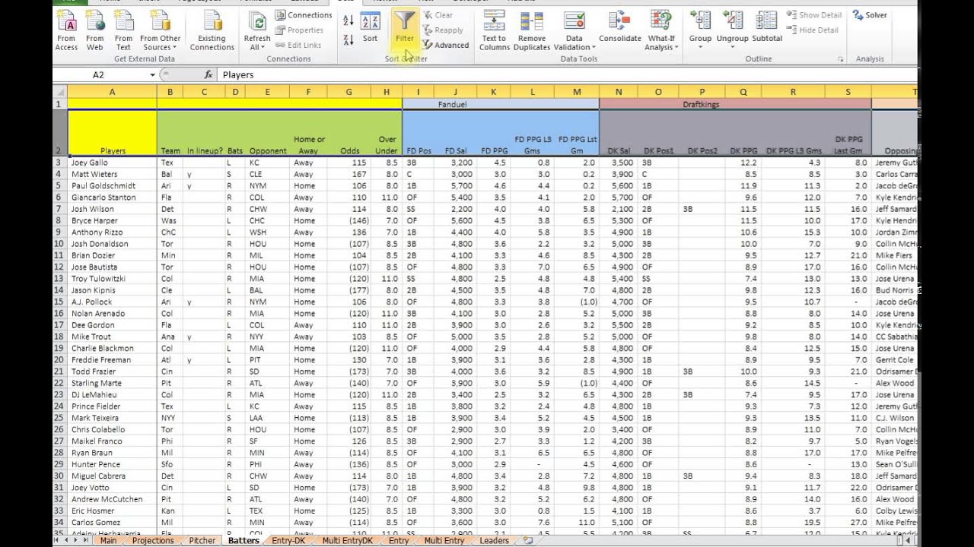Viewport: 974px width, 547px height.
Task: Click the From Access icon
Action: [x=66, y=31]
